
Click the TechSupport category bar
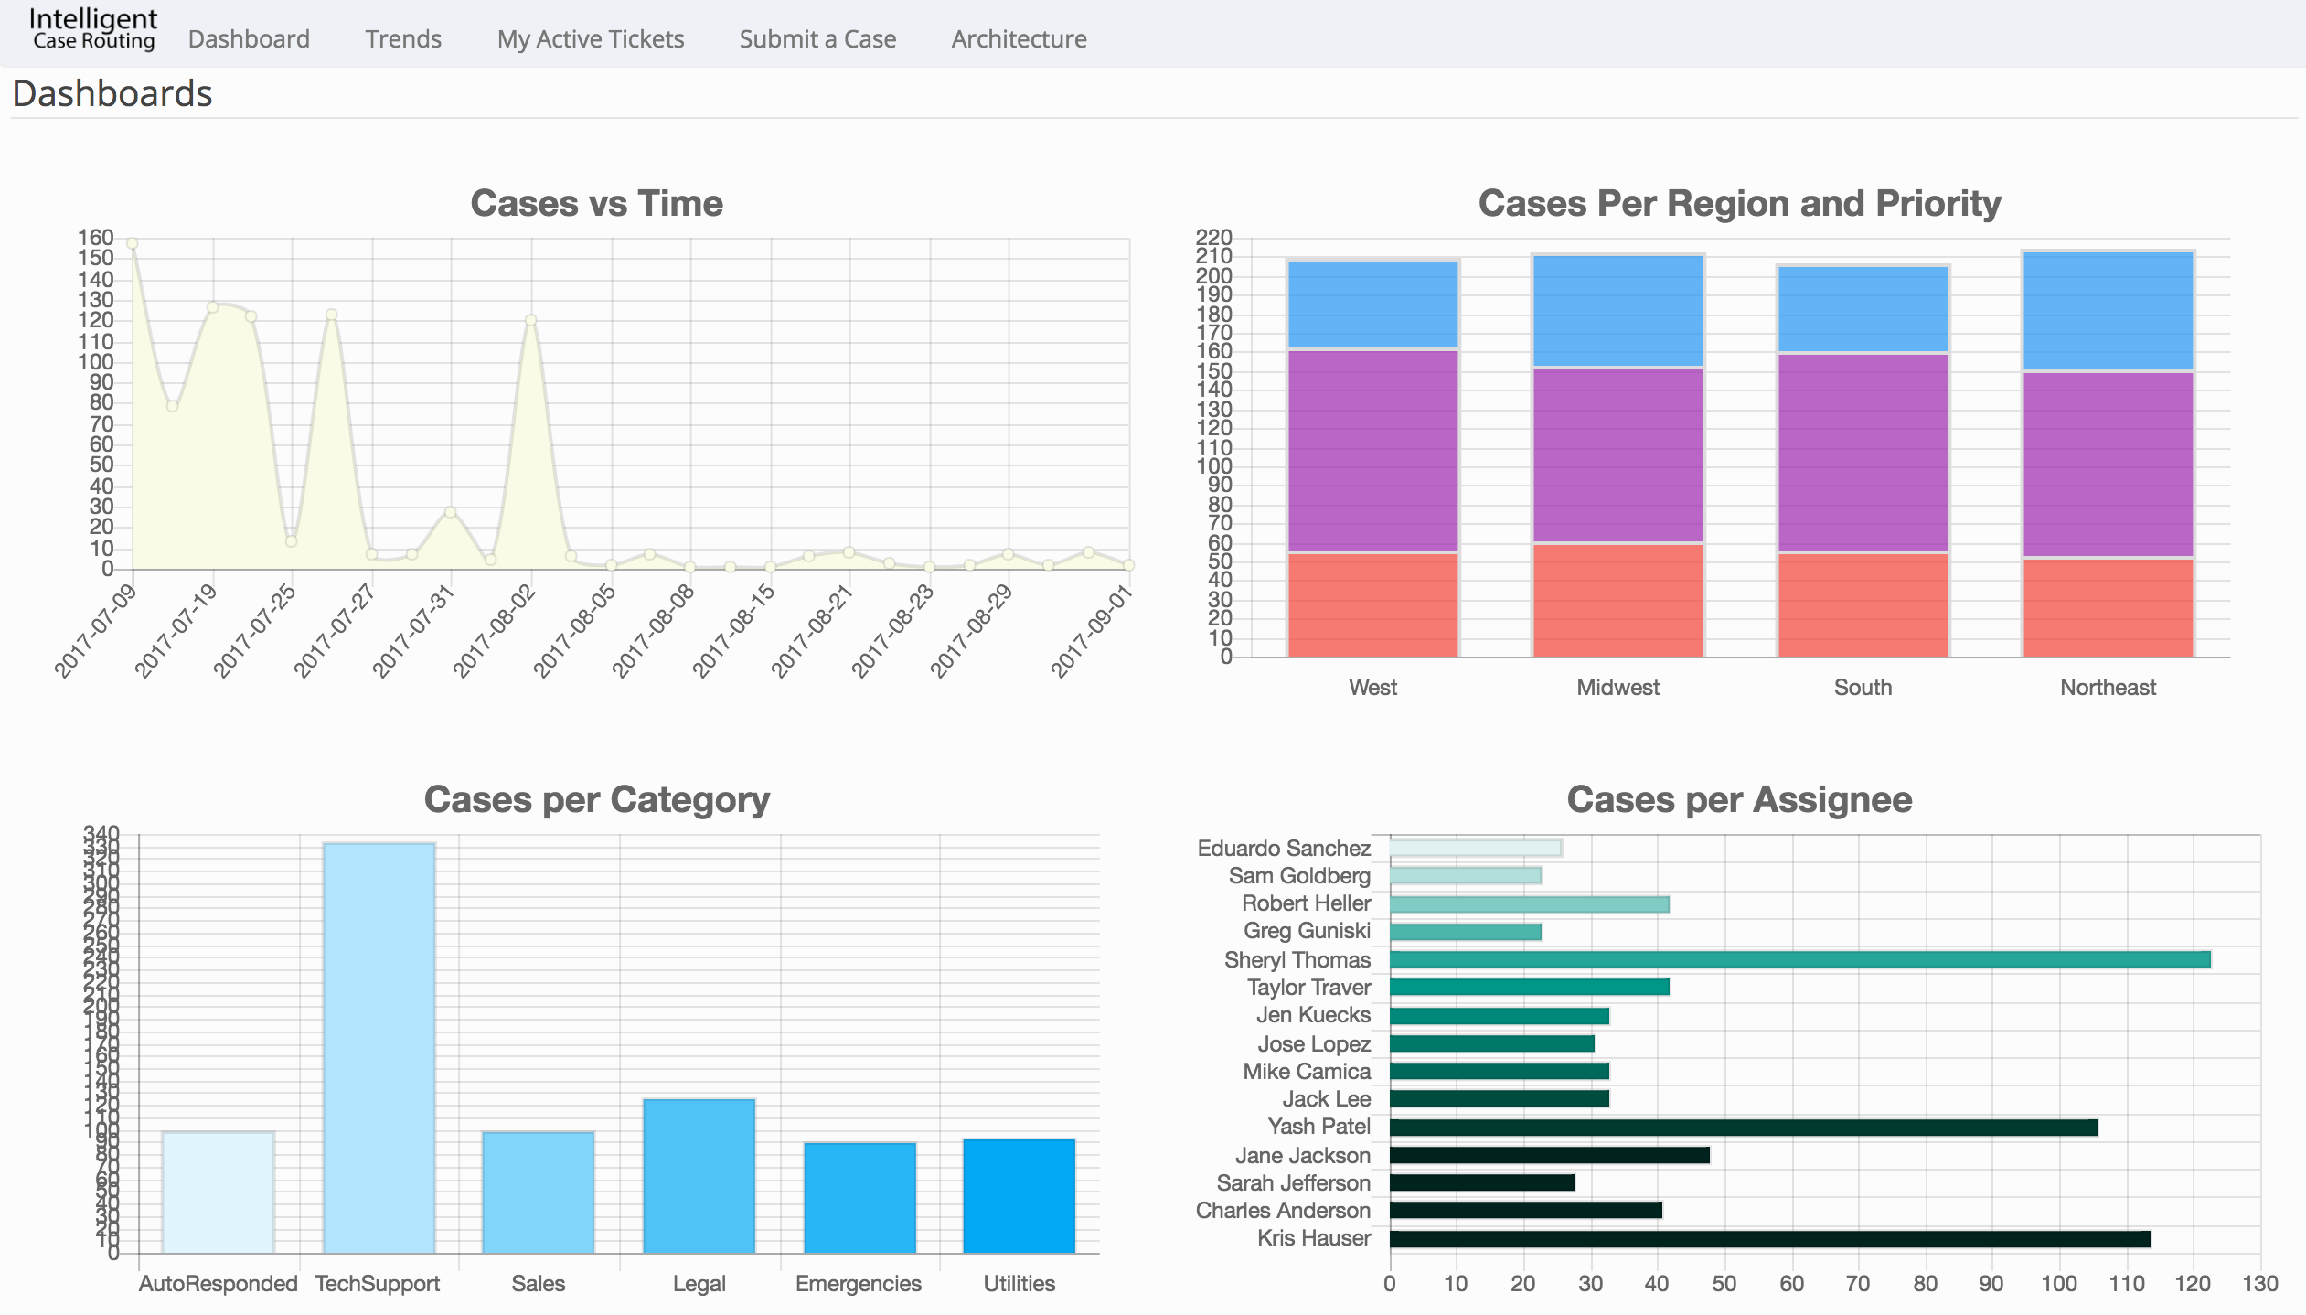(379, 1048)
